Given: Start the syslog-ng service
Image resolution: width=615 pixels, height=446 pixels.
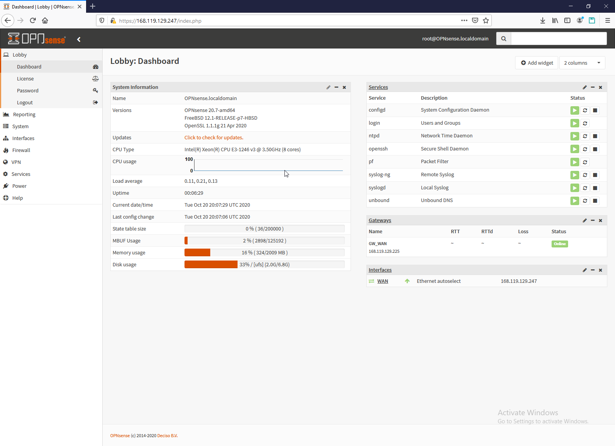Looking at the screenshot, I should [575, 175].
